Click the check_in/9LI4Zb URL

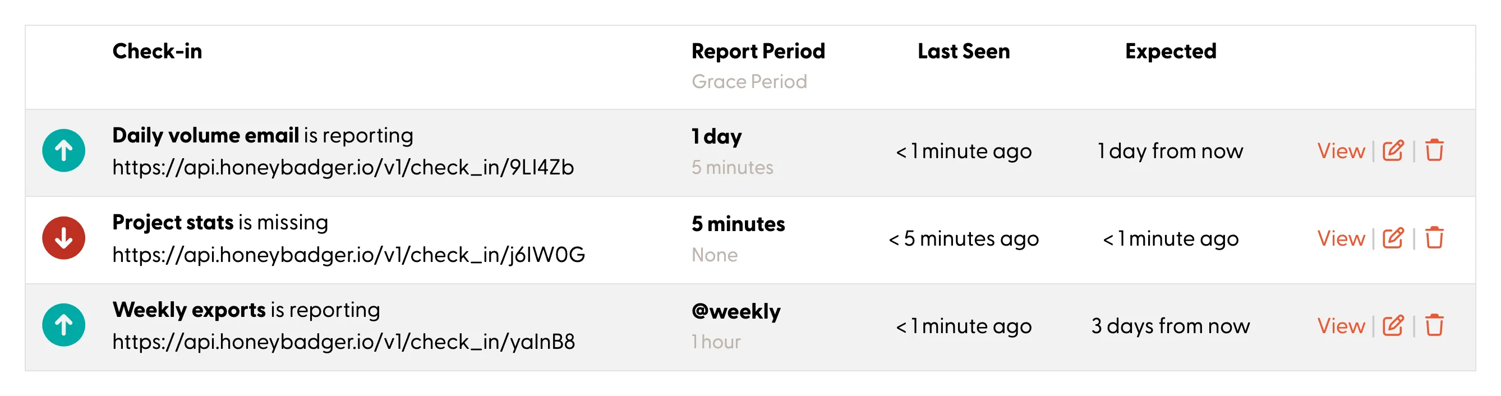point(344,167)
